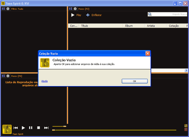Image resolution: width=189 pixels, height=137 pixels.
Task: Click the red equalizer icon at the bottom right
Action: point(186,130)
